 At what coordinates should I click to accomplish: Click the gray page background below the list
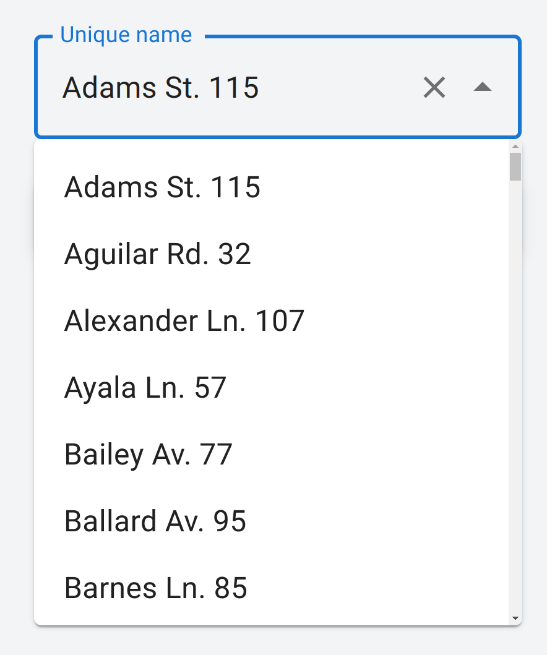272,642
